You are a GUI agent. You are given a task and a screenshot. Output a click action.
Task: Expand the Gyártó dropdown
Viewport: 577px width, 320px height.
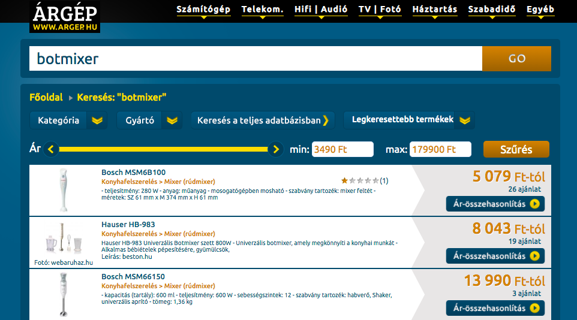pos(149,120)
